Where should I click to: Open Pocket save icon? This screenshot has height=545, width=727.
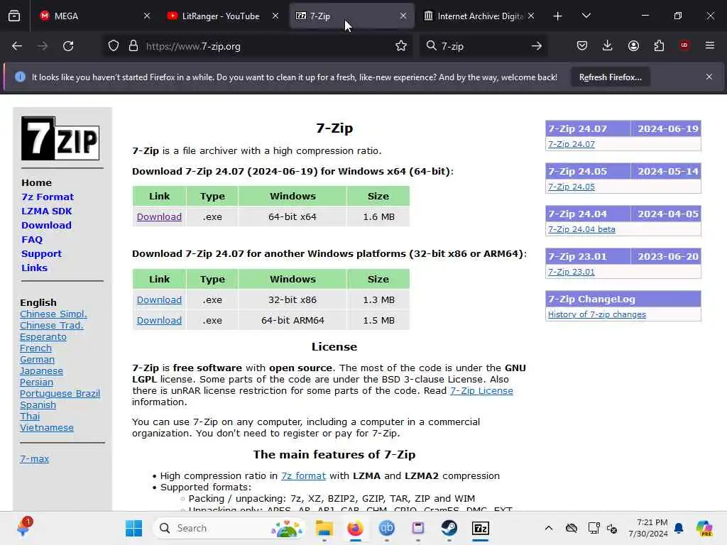(x=582, y=45)
